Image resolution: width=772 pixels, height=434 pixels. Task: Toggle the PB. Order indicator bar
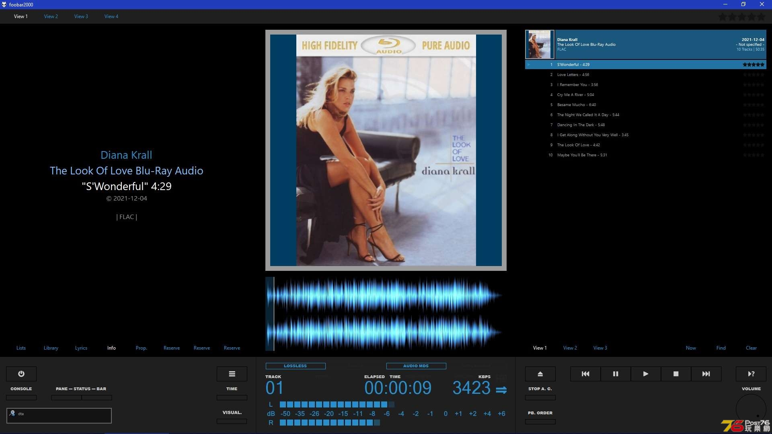click(540, 422)
